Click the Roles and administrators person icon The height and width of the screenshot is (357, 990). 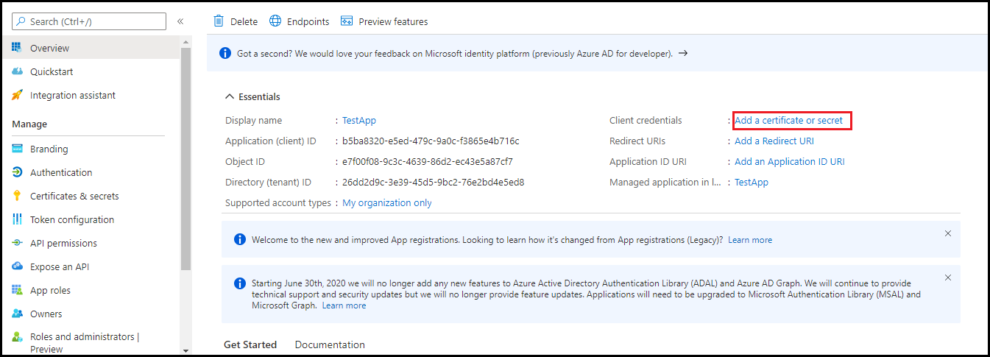17,337
